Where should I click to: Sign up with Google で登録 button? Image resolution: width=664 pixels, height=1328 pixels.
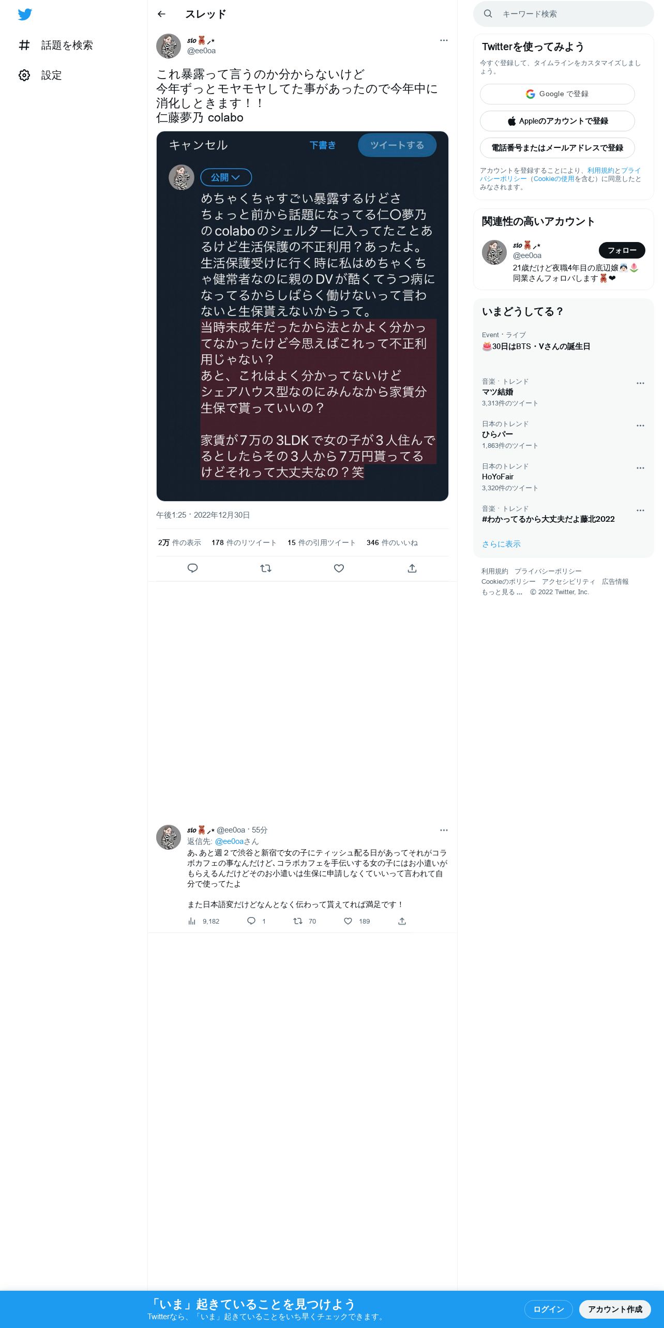pyautogui.click(x=557, y=94)
